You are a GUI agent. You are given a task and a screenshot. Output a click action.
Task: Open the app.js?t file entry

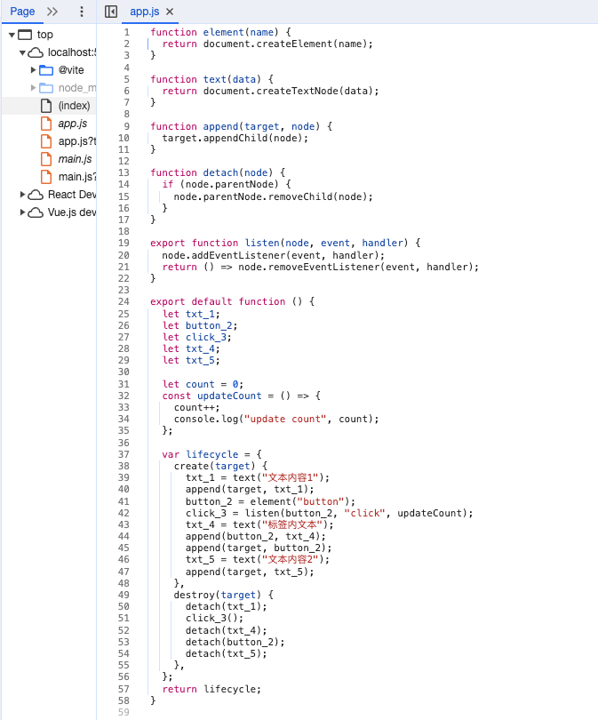point(76,141)
